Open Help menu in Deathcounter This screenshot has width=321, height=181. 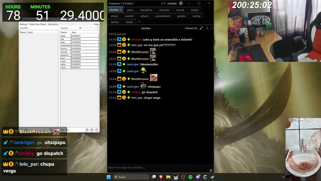click(96, 24)
